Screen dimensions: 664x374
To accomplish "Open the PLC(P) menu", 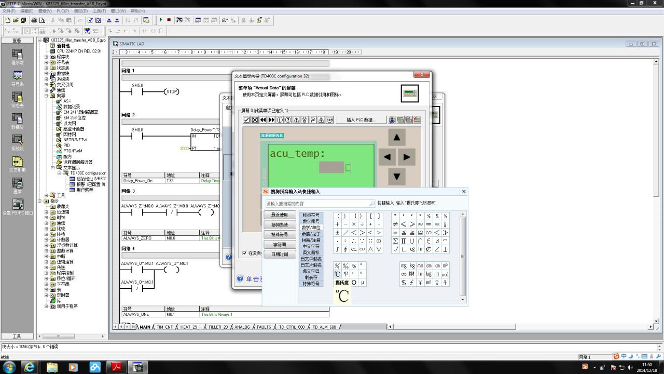I will click(63, 11).
